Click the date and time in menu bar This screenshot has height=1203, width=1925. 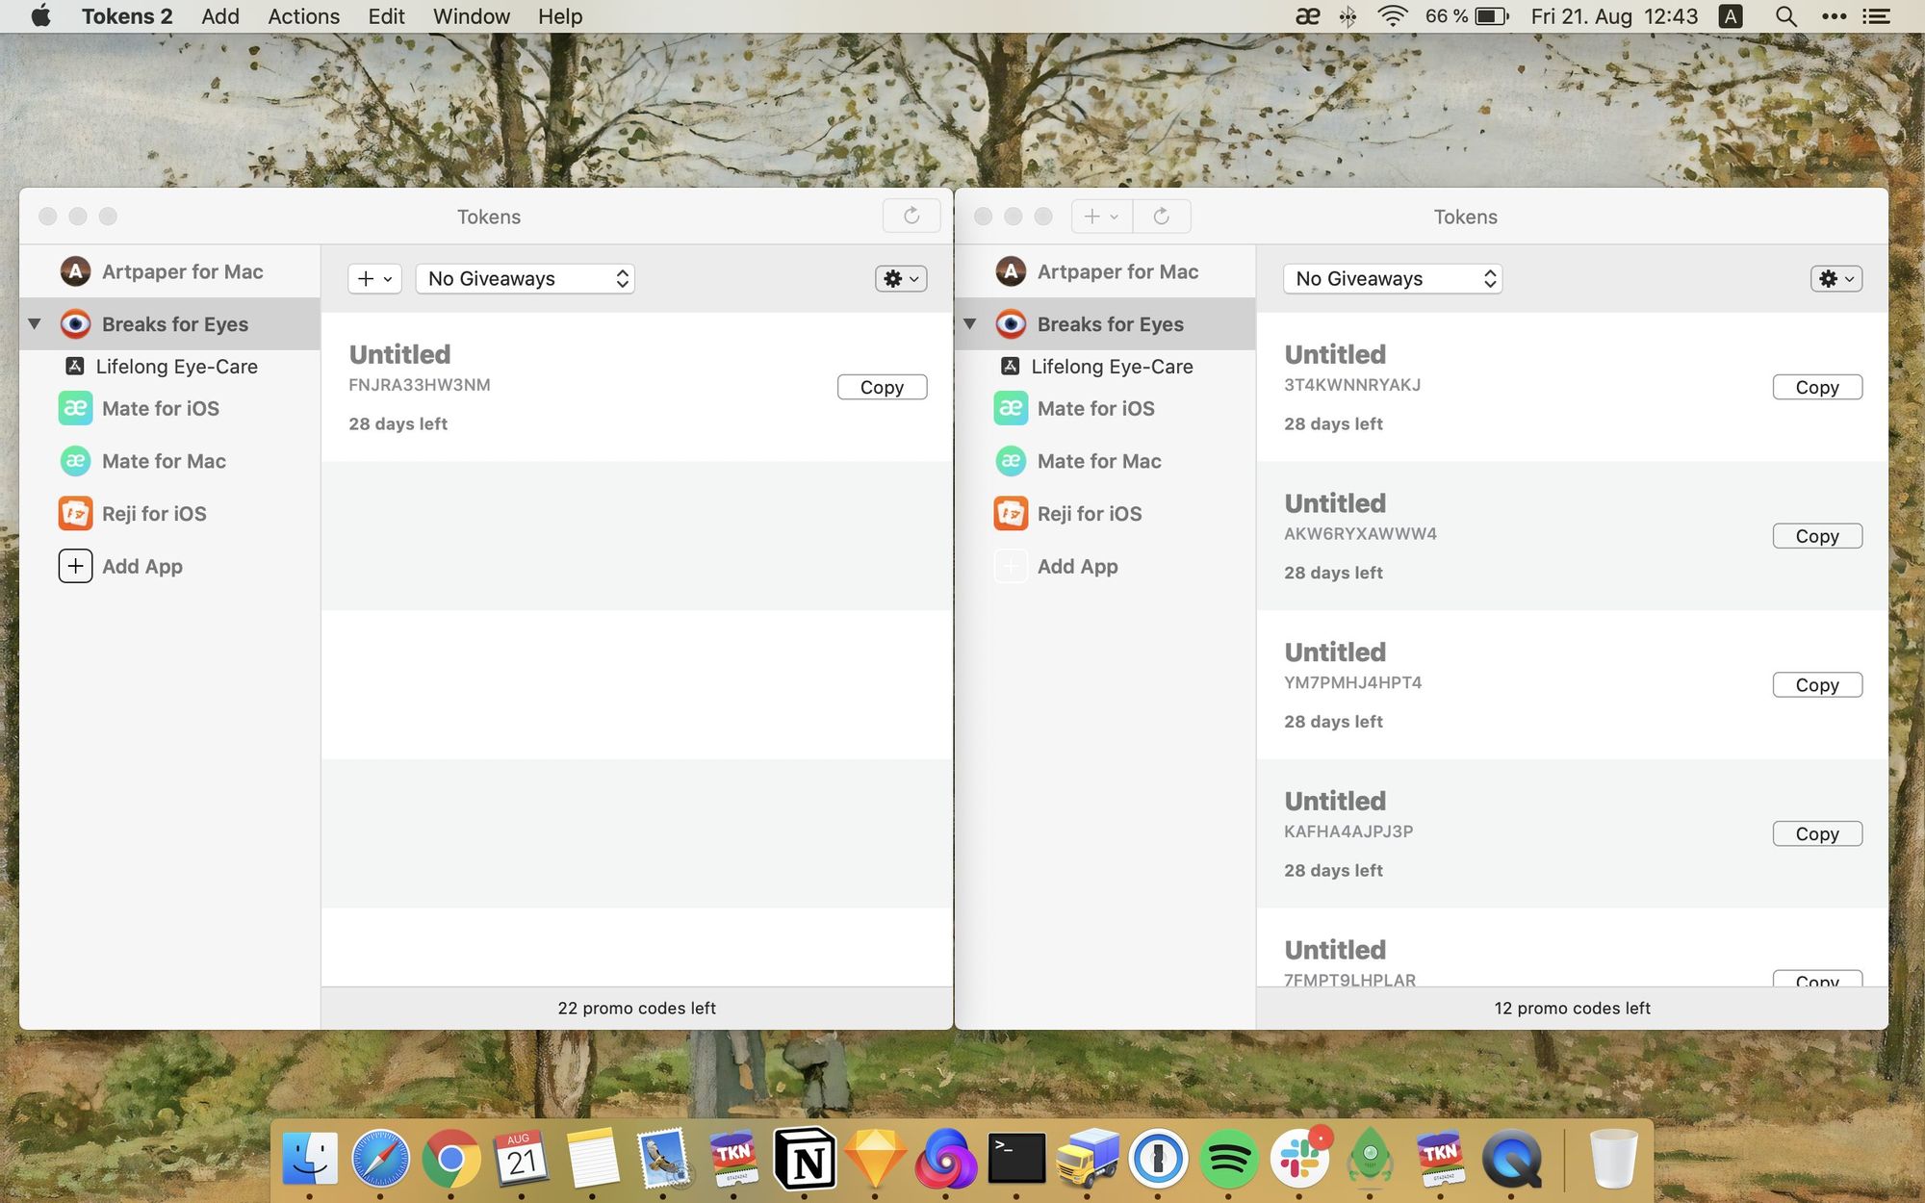point(1614,16)
